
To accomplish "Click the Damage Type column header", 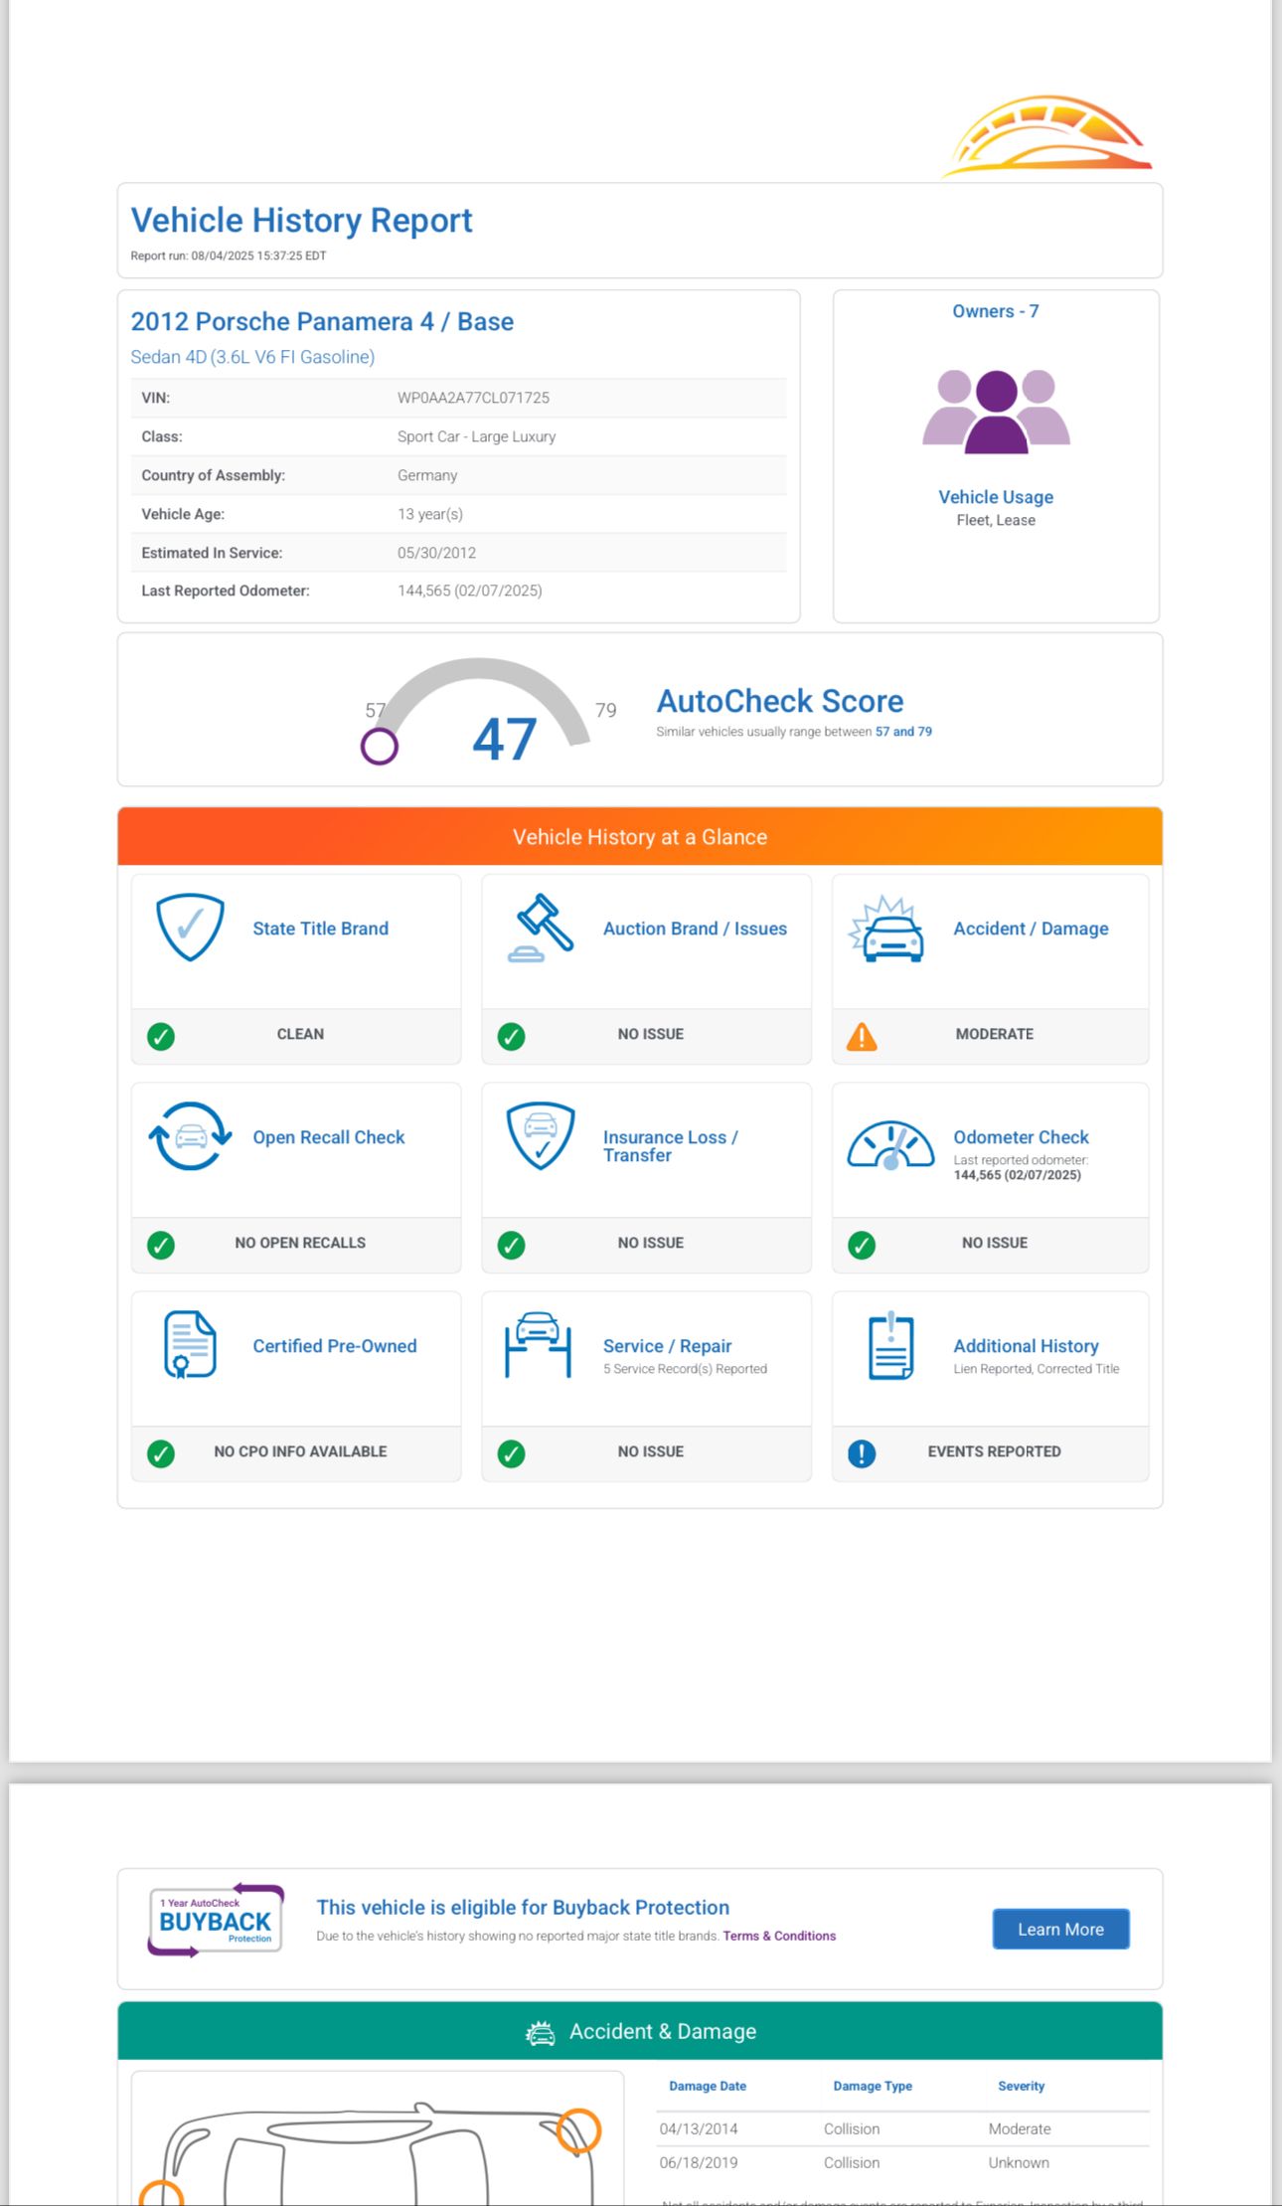I will pos(873,2086).
